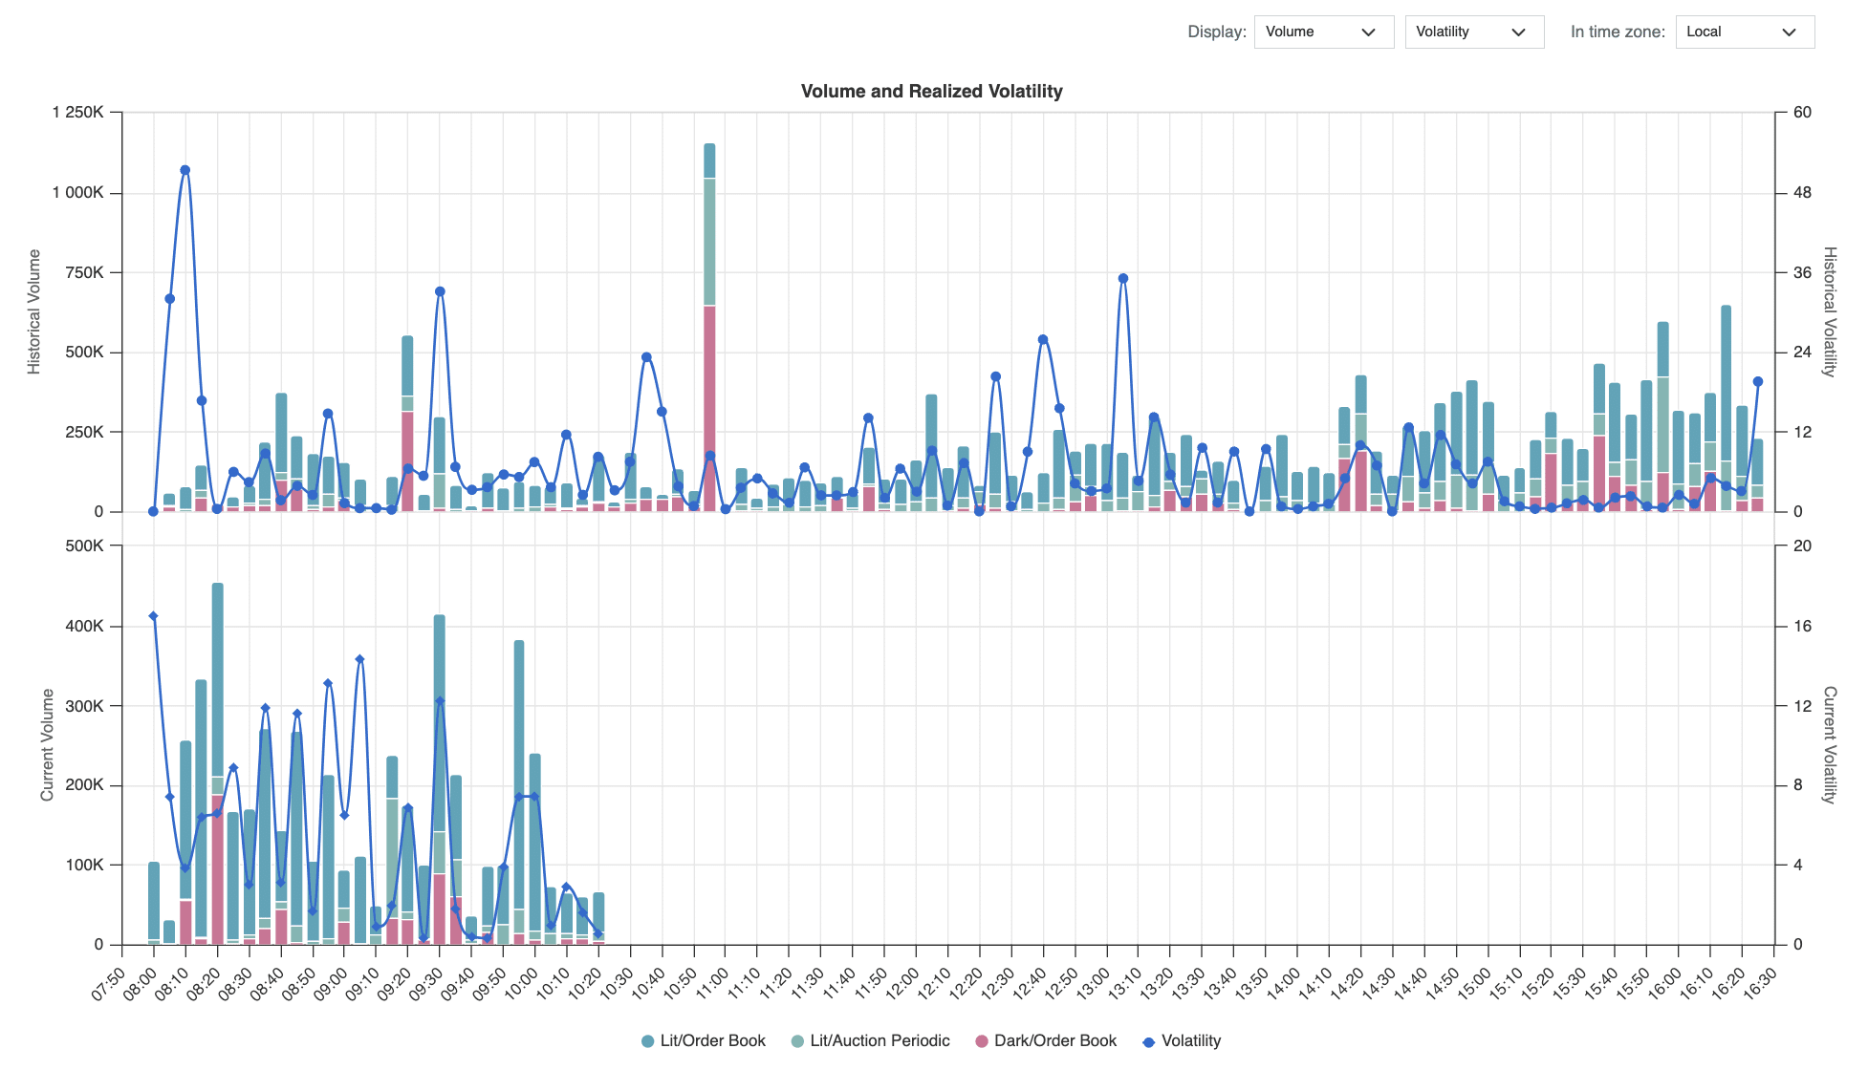Toggle the Lit/Order Book legend series
1868x1070 pixels.
pos(712,1040)
